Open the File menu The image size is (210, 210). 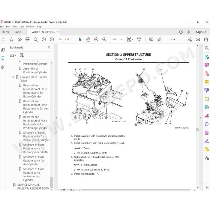[2, 27]
